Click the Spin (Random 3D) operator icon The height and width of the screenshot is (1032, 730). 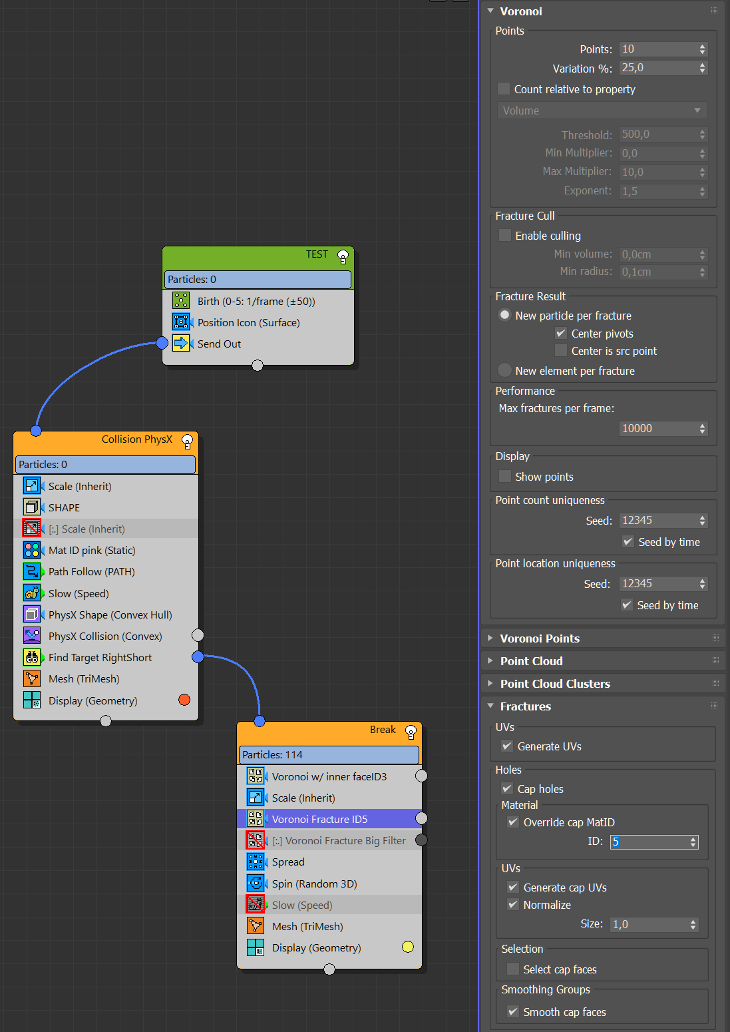(x=256, y=884)
